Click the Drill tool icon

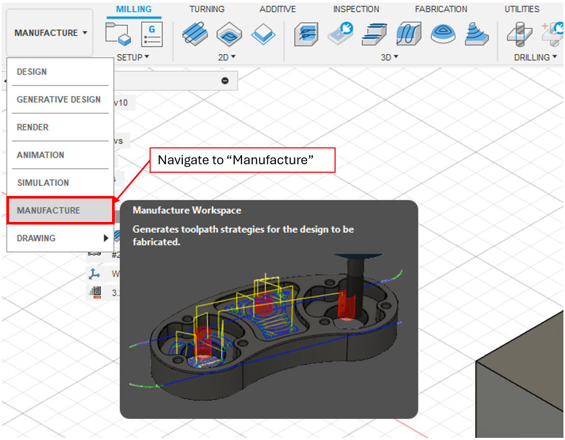pos(520,34)
